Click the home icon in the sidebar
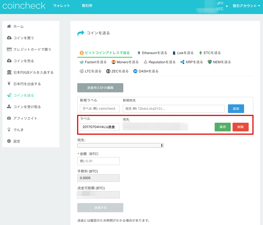This screenshot has width=263, height=225. [9, 26]
